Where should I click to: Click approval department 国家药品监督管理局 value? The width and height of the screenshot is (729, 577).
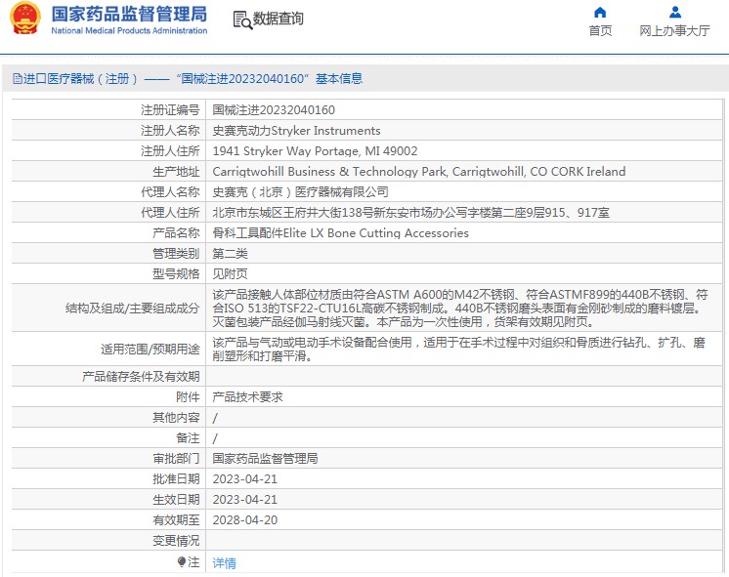[265, 458]
